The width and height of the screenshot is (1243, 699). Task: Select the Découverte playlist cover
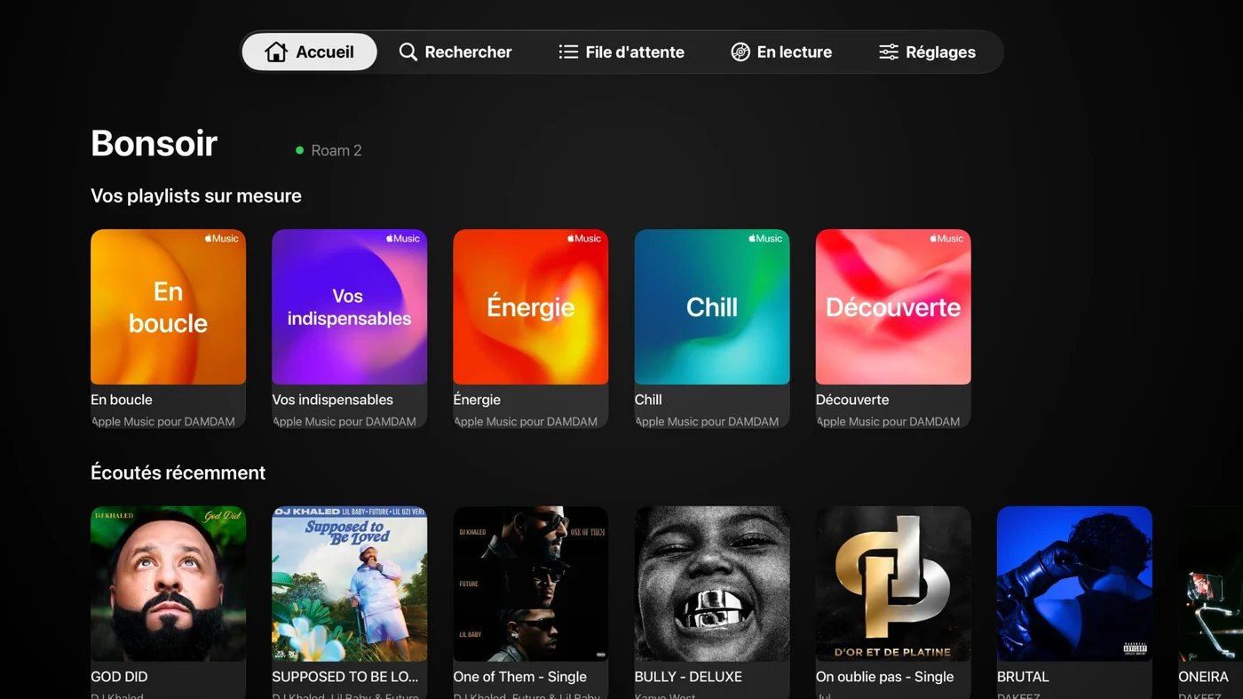click(893, 307)
